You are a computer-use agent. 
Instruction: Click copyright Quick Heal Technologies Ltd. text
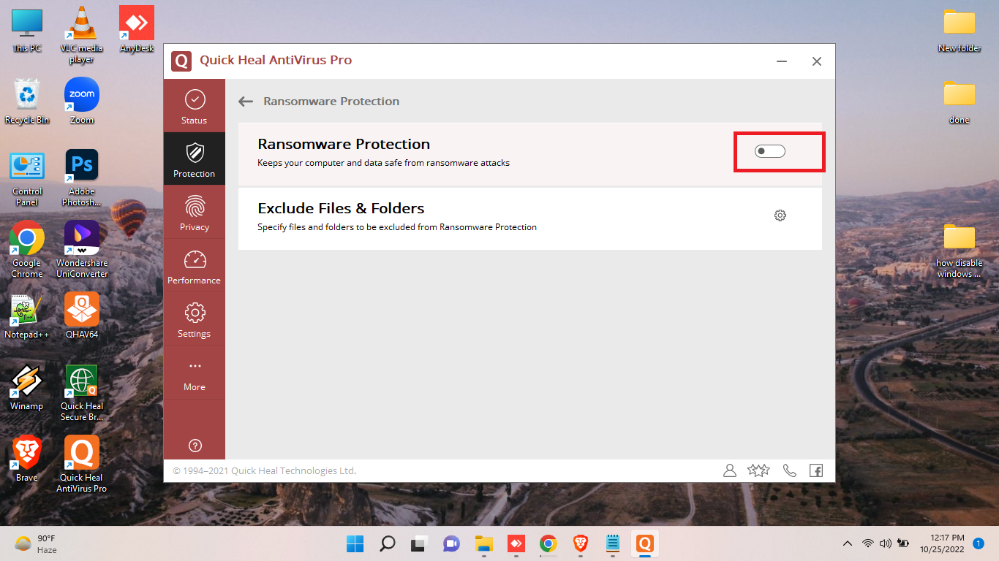point(265,471)
